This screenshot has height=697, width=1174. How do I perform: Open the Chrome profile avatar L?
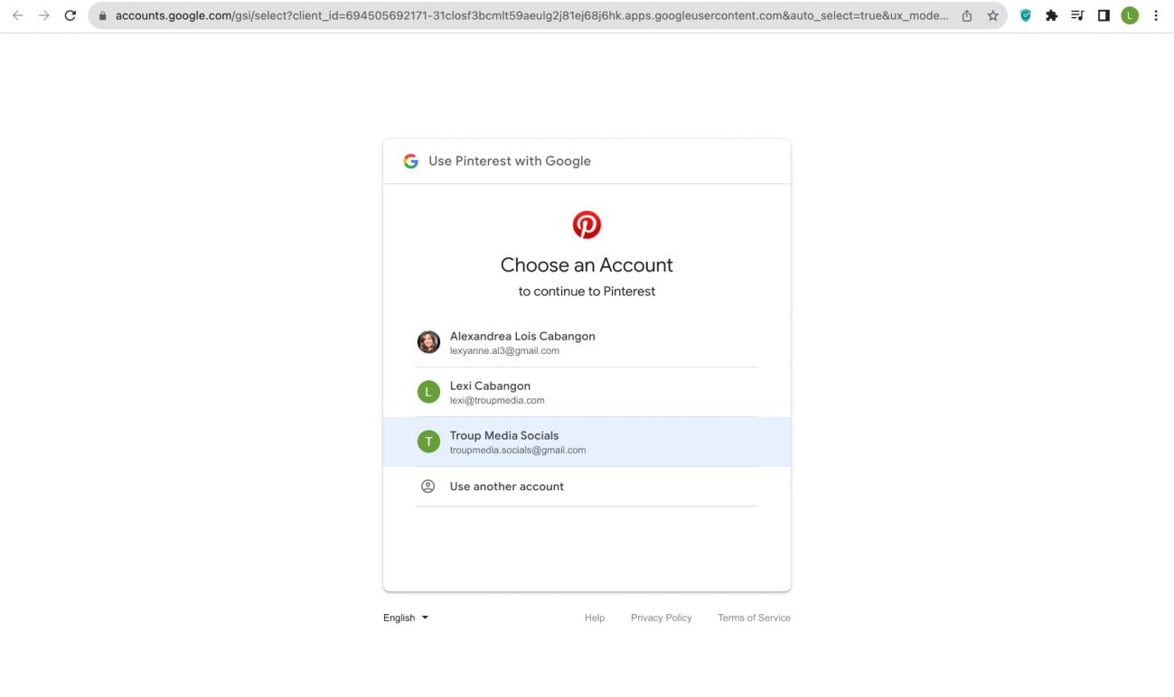1129,15
